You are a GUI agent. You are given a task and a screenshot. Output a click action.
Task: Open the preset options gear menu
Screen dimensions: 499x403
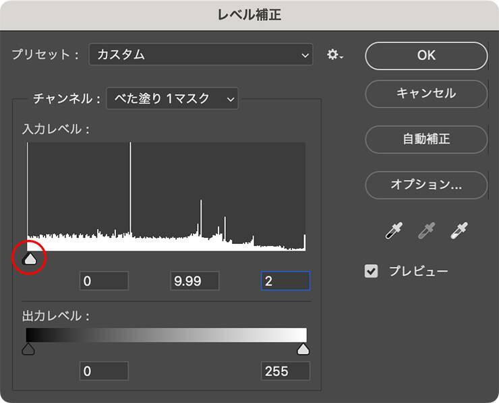coord(334,55)
